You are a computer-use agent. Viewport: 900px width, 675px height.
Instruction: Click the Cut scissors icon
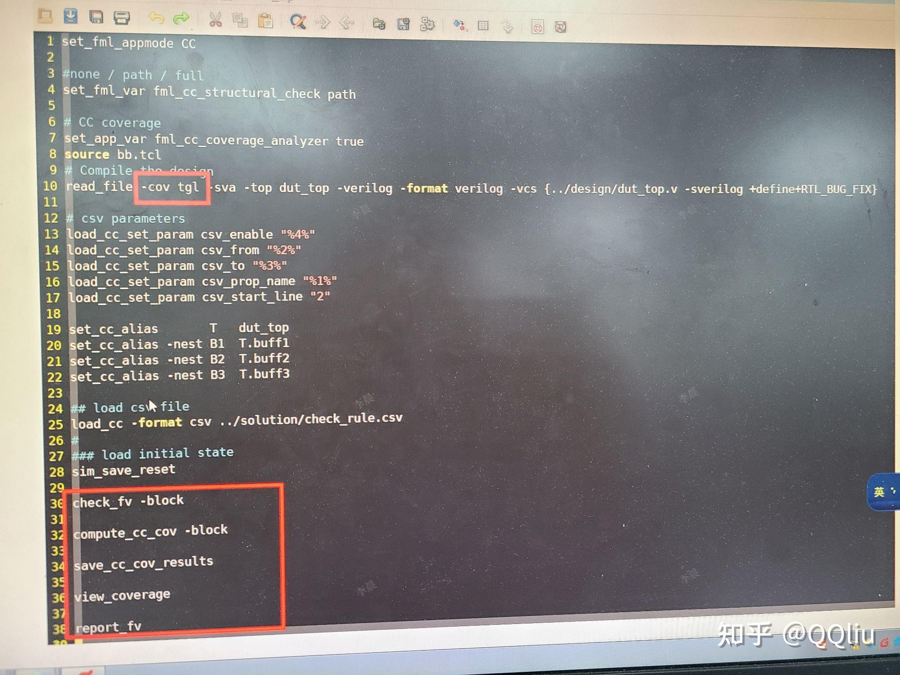pyautogui.click(x=215, y=20)
